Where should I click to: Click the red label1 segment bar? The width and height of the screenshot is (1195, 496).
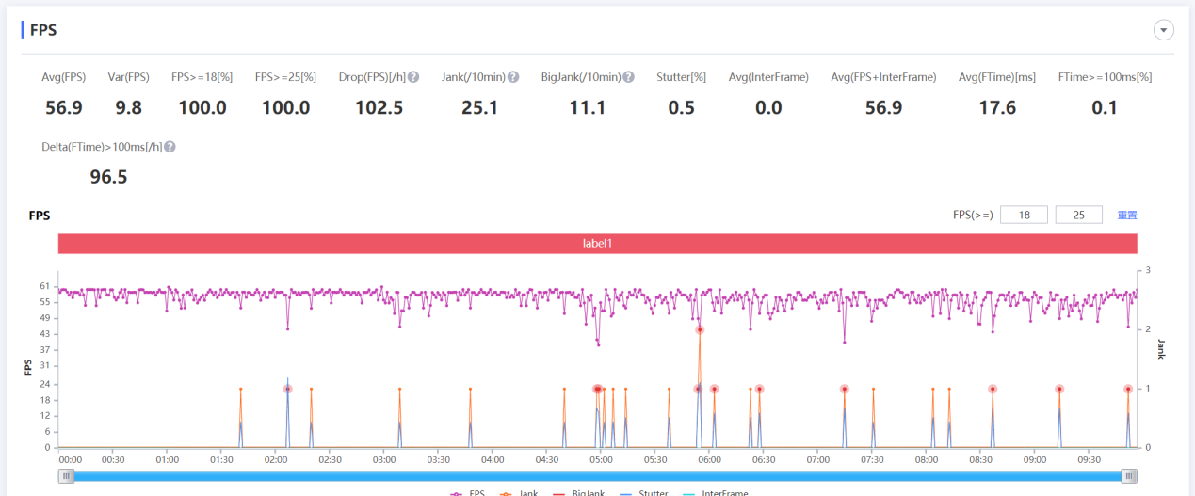(x=597, y=243)
